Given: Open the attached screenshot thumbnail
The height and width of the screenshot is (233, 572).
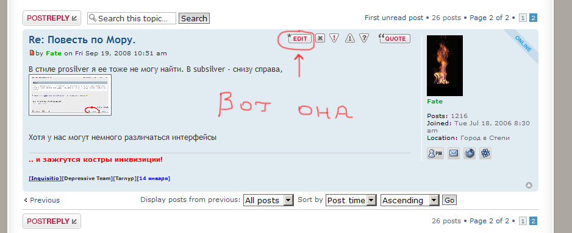Looking at the screenshot, I should [x=70, y=95].
